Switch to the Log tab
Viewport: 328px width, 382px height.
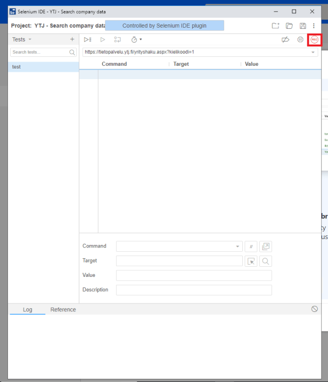[27, 309]
